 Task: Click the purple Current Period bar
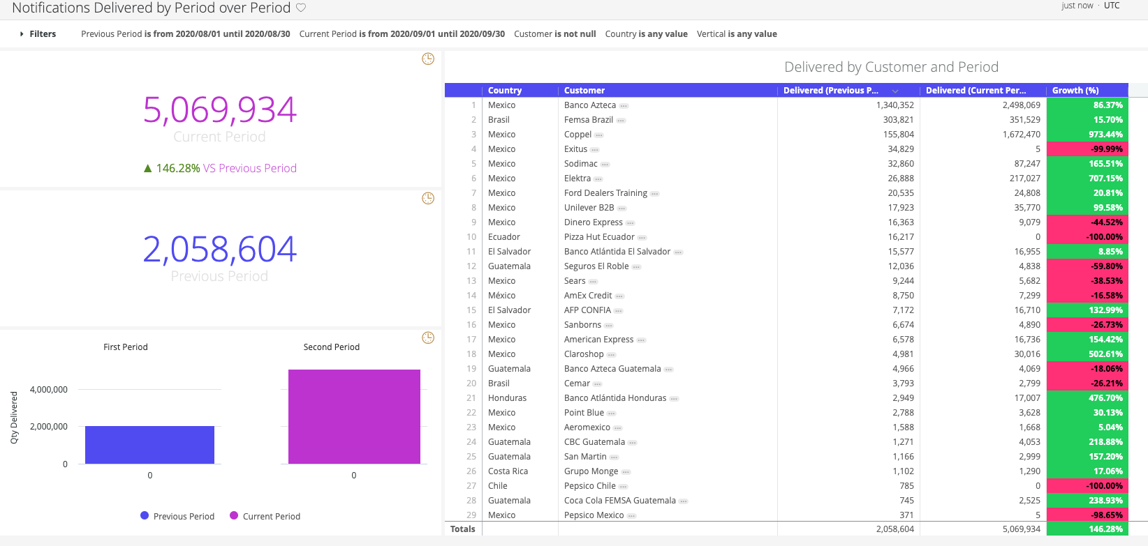click(x=354, y=416)
